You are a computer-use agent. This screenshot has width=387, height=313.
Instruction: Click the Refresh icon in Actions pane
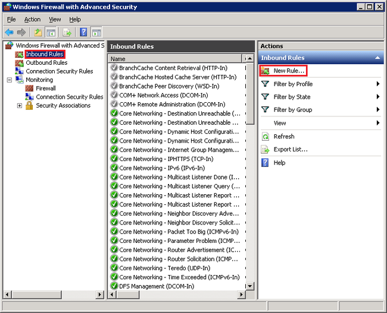(266, 137)
